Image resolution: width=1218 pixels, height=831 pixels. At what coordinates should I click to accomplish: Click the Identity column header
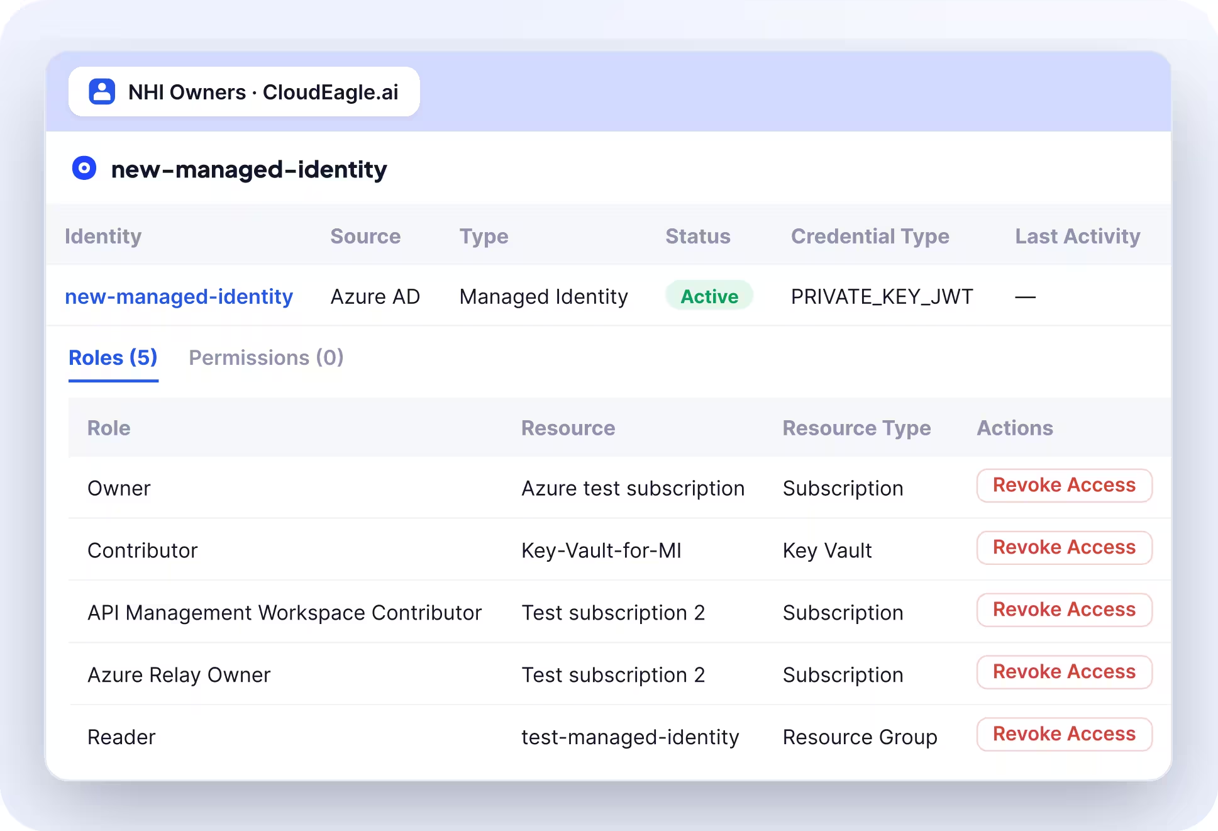(x=103, y=236)
